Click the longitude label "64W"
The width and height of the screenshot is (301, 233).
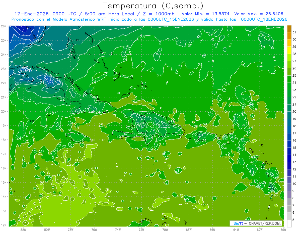click(x=236, y=229)
